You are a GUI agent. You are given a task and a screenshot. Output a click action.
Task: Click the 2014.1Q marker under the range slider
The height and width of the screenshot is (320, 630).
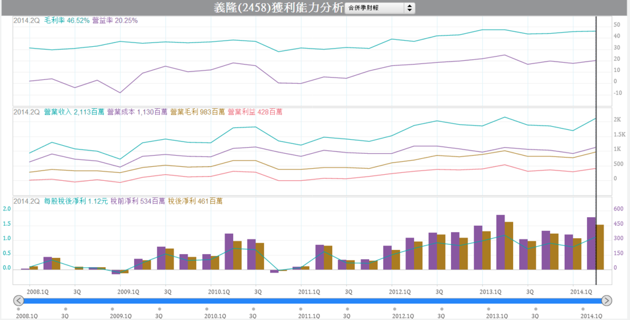592,316
